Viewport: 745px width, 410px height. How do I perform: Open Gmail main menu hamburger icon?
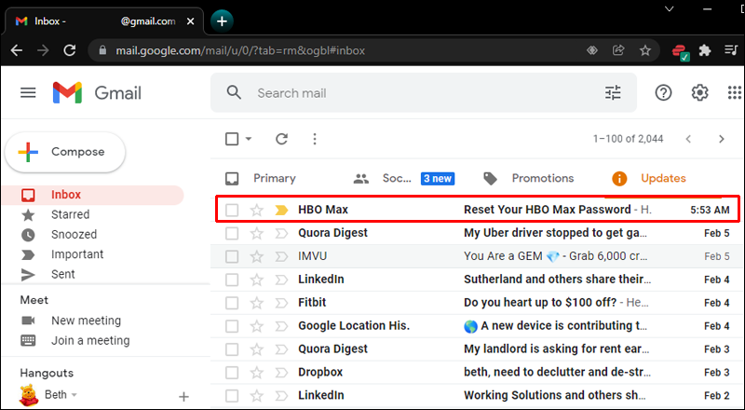pos(28,93)
